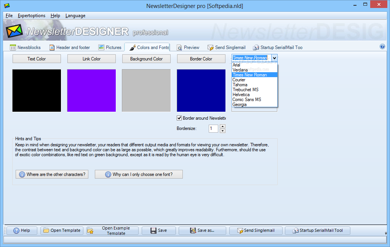This screenshot has width=390, height=247.
Task: Click the floppy disk icon on Save
Action: pyautogui.click(x=153, y=231)
